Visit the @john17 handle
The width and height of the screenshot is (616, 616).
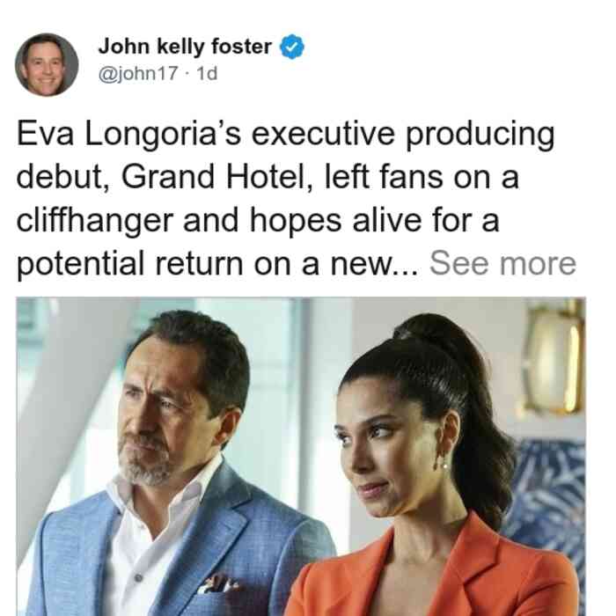pyautogui.click(x=138, y=73)
